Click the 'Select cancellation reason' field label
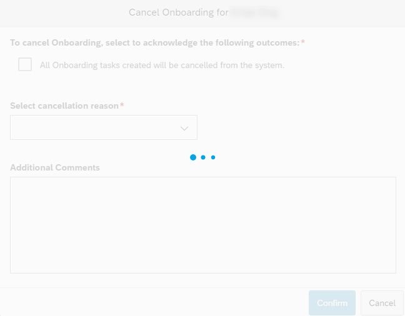Viewport: 405px width, 316px height. pos(64,106)
